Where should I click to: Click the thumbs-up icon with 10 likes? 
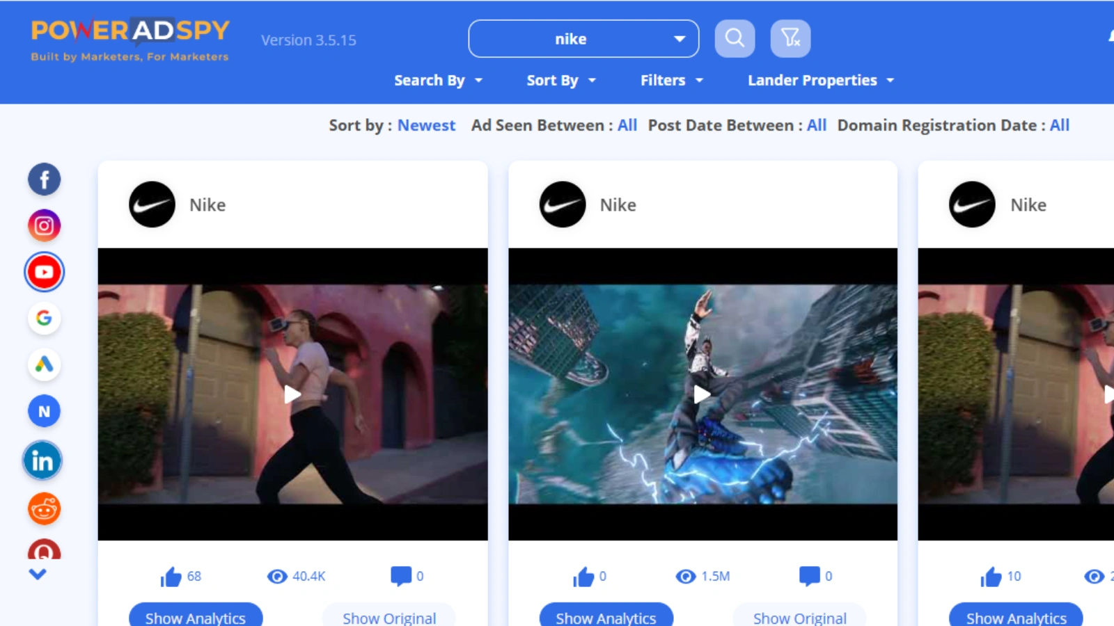tap(991, 577)
